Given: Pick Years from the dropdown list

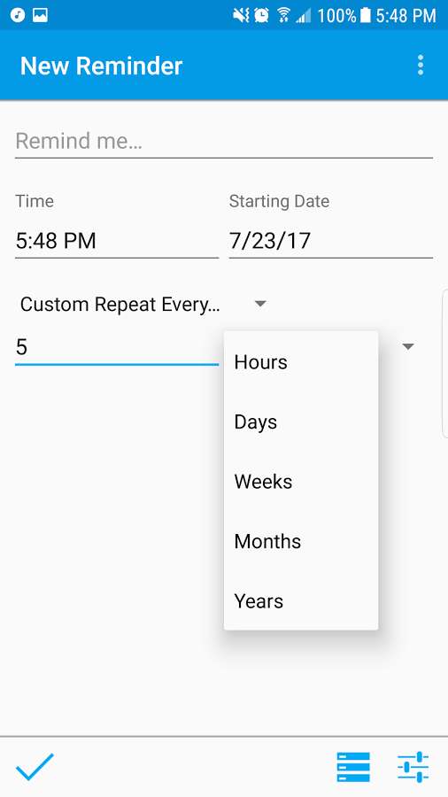Looking at the screenshot, I should tap(301, 600).
